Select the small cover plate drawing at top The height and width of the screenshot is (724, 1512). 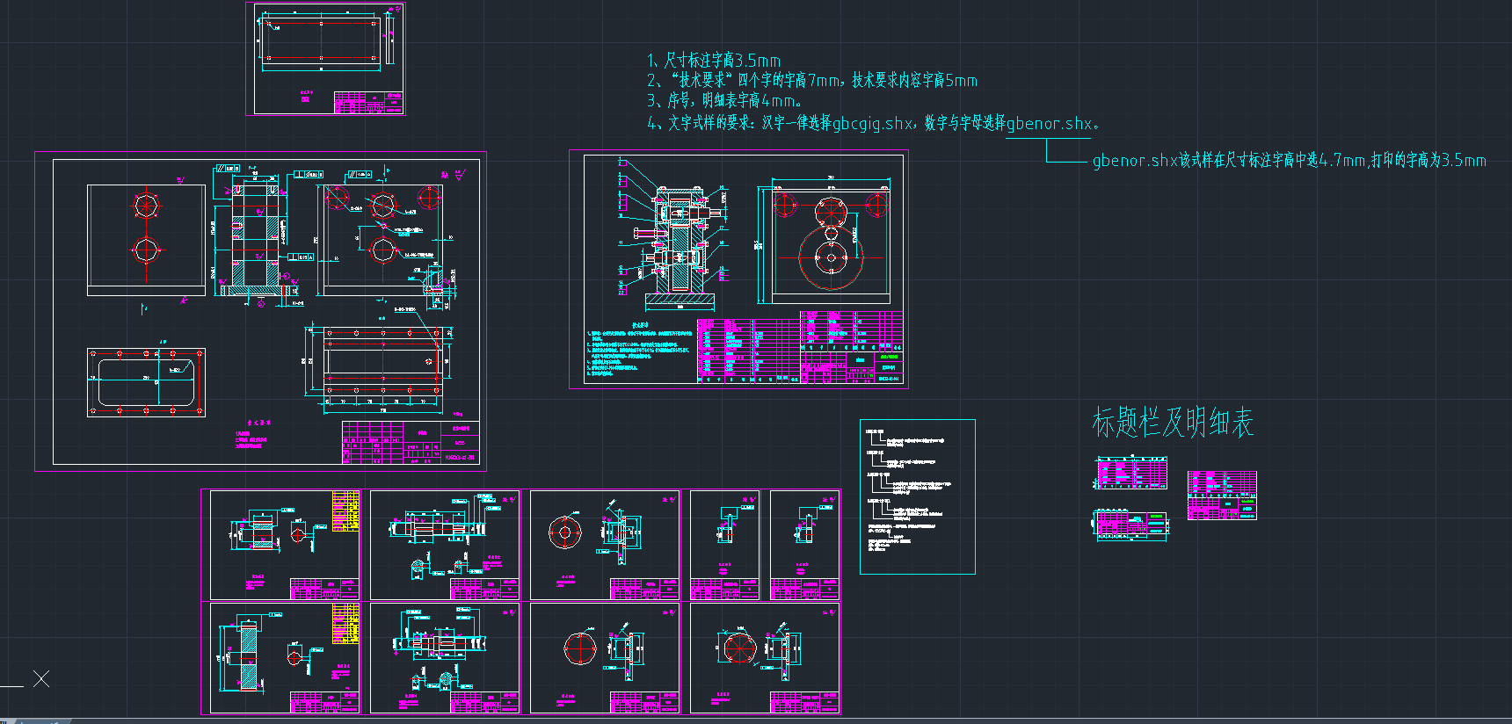325,58
